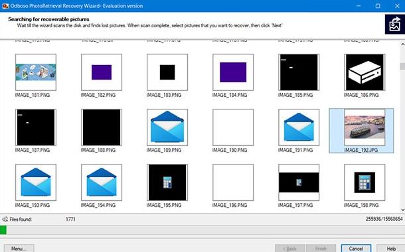Choose the IMAGE_192.JPG harbor photo
The width and height of the screenshot is (405, 252).
pos(364,127)
